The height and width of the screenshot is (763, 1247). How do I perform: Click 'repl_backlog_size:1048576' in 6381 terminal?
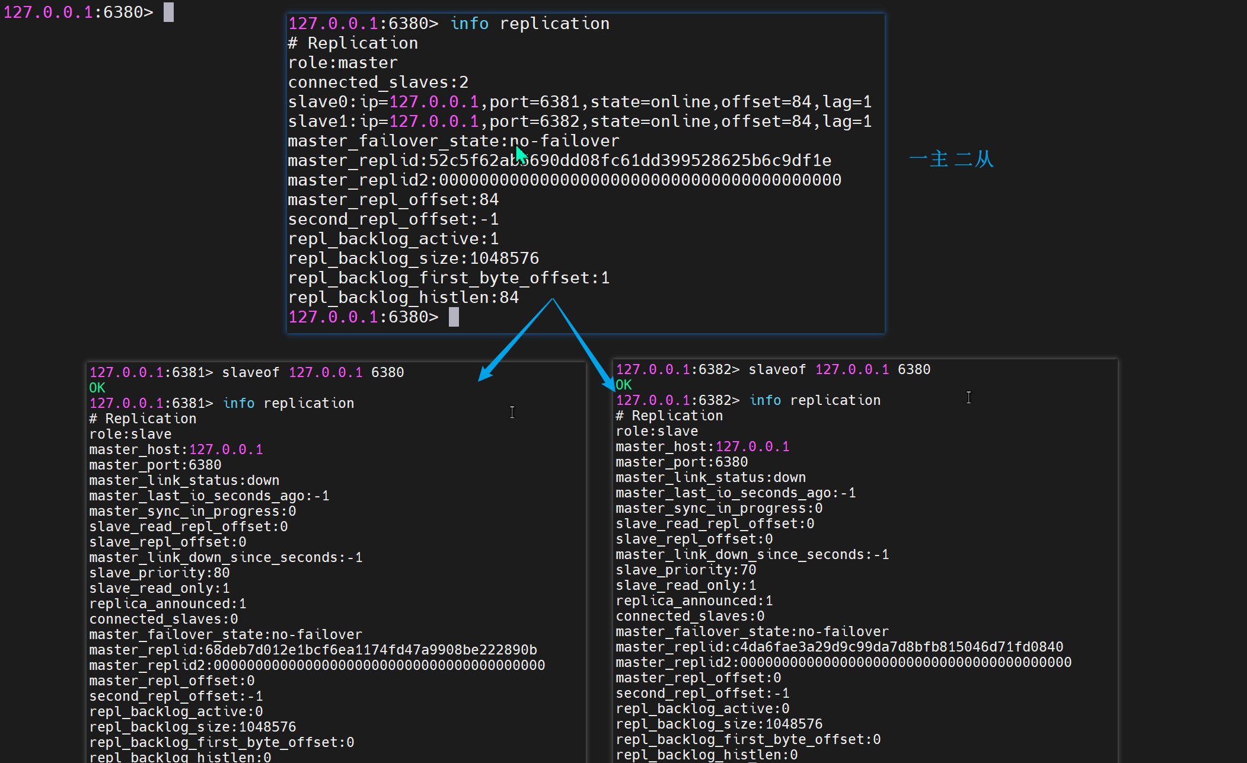(193, 727)
